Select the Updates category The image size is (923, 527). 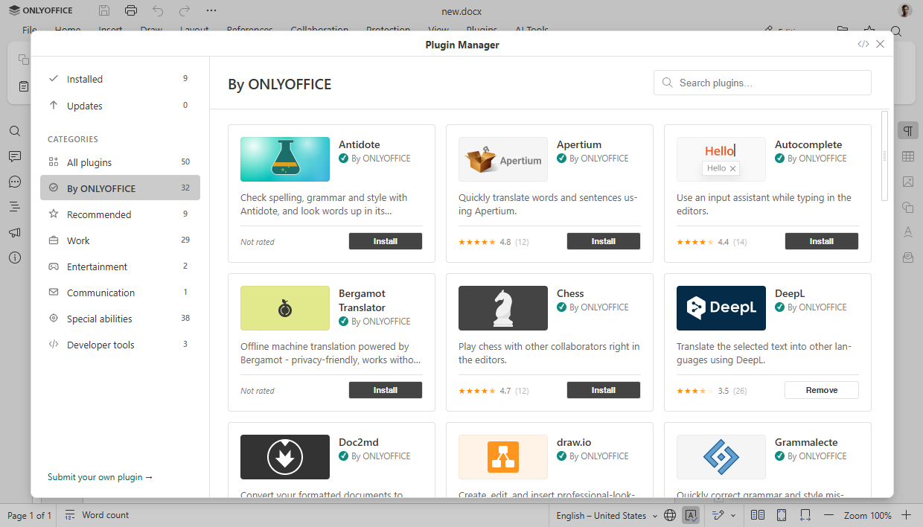tap(120, 106)
